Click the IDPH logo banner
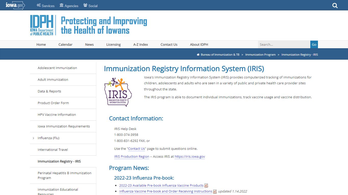 pyautogui.click(x=89, y=25)
